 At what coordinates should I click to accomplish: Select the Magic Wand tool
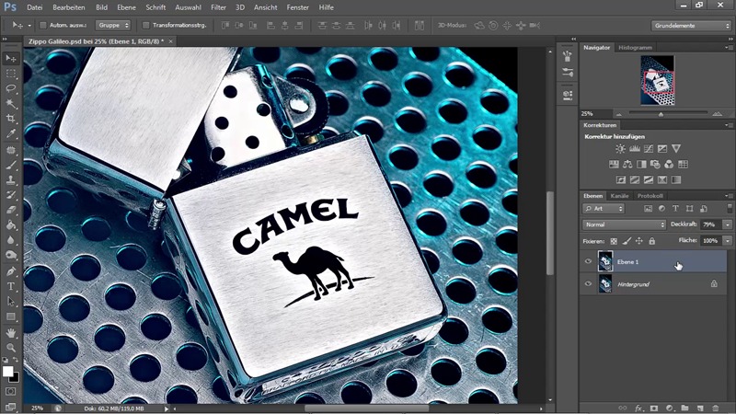click(x=11, y=104)
